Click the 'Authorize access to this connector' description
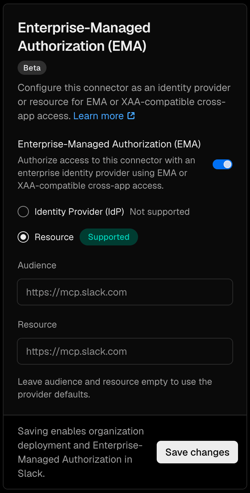 coord(106,173)
